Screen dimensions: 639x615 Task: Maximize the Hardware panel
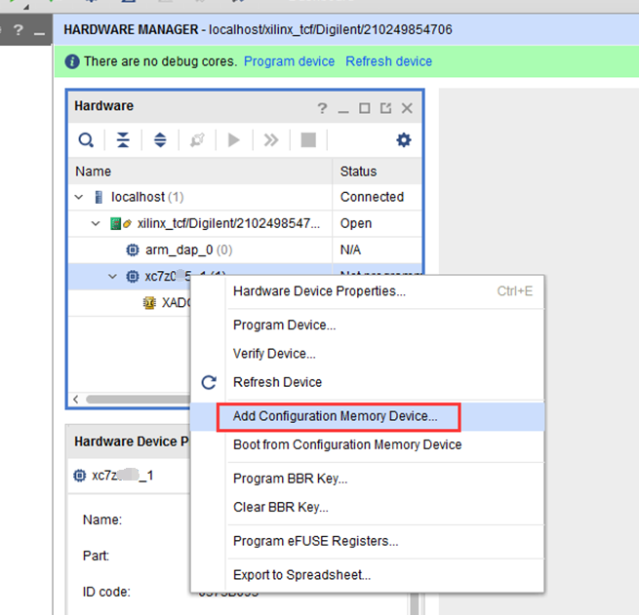pos(365,108)
